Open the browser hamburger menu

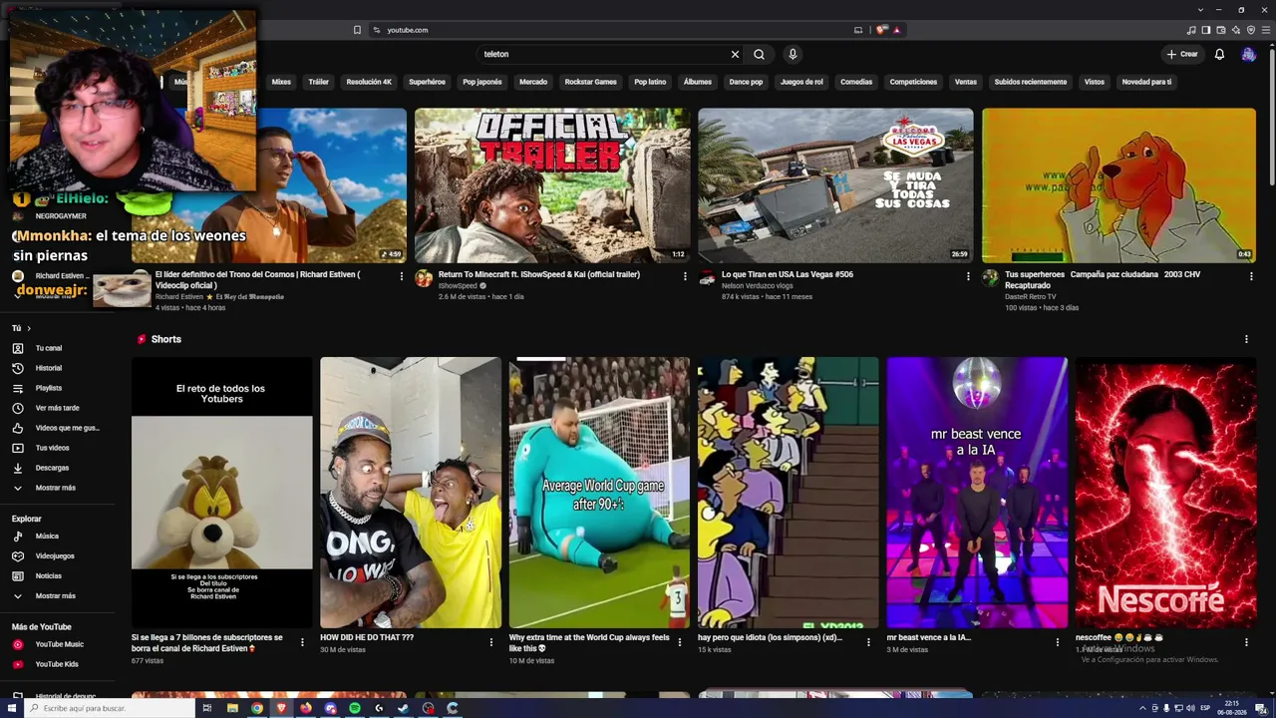point(1264,30)
